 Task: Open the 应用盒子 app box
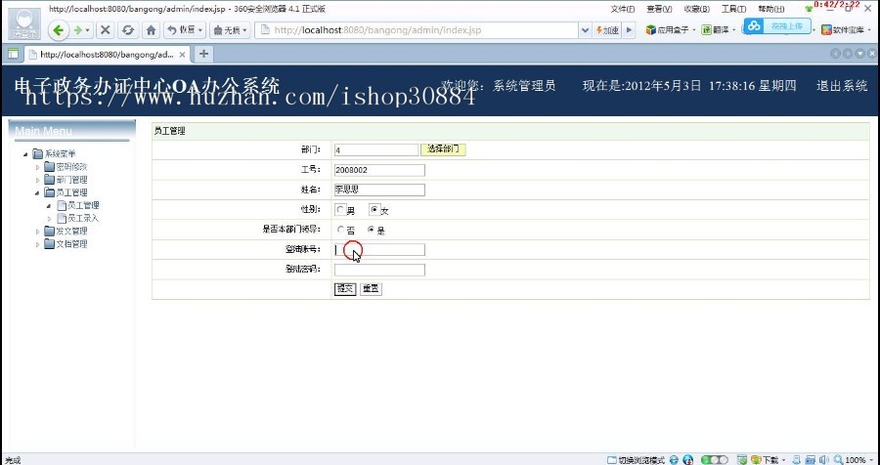(667, 30)
